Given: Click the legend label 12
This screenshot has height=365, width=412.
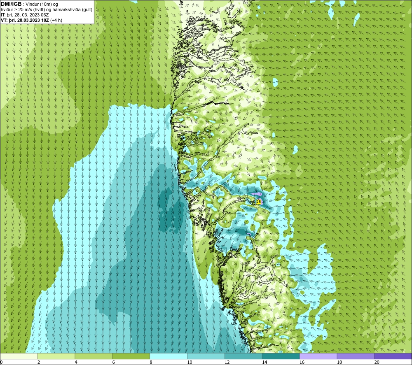Looking at the screenshot, I should pos(227,362).
